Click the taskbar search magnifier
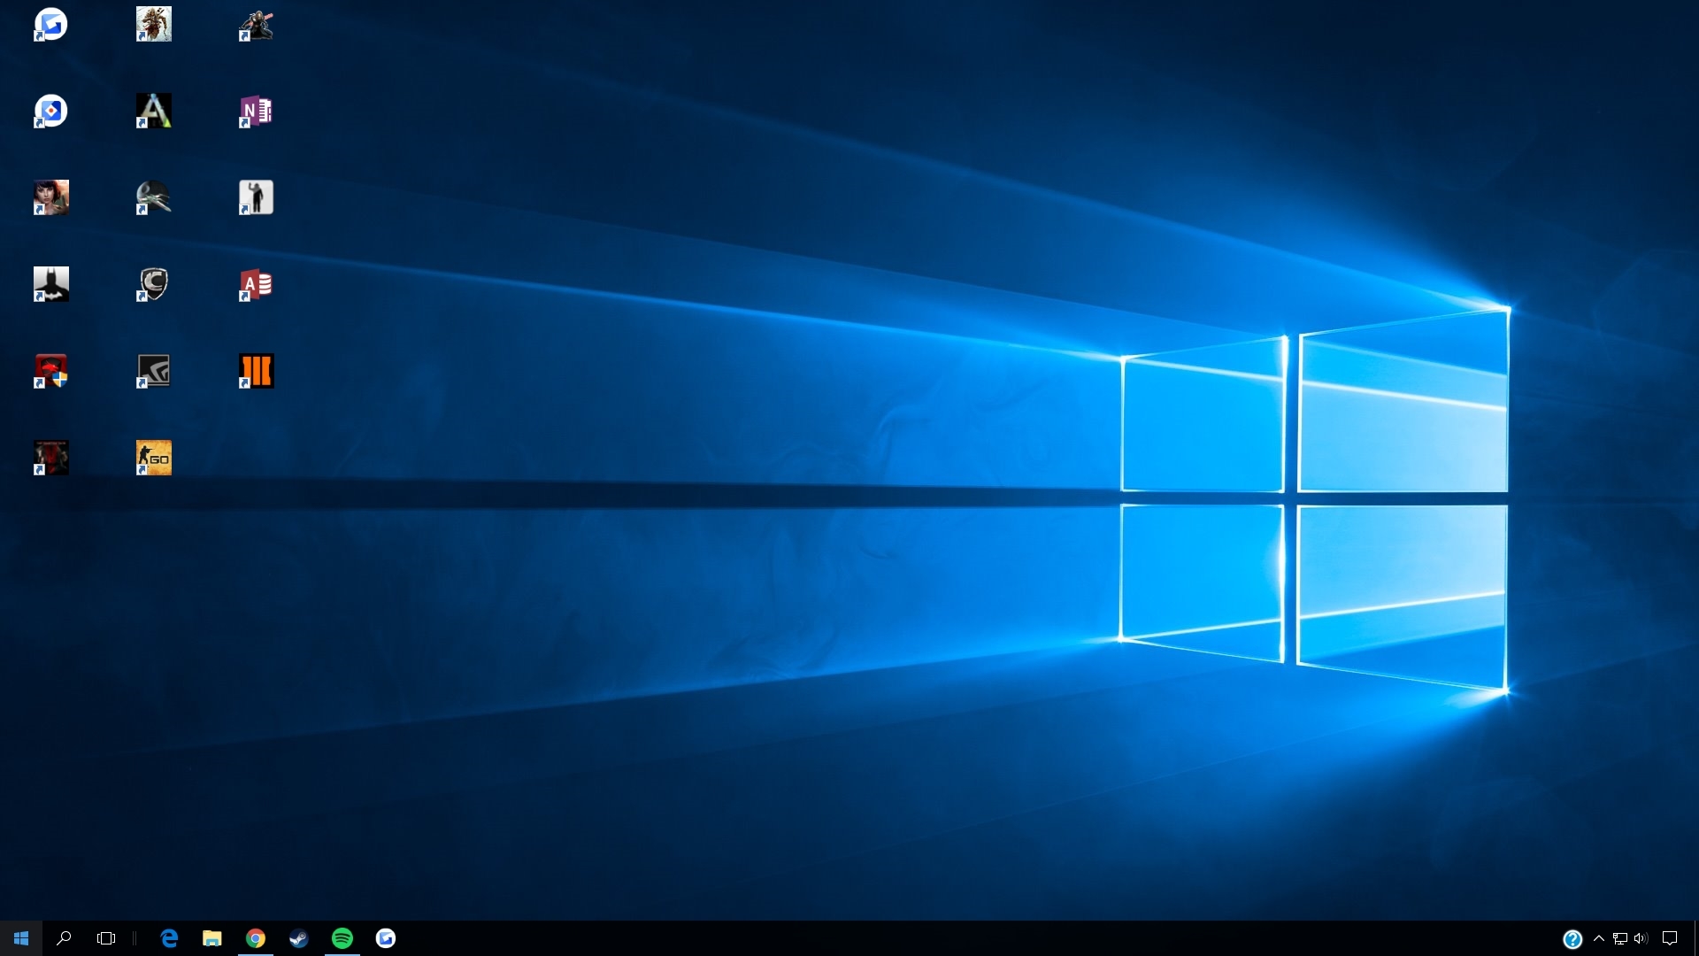 [x=64, y=938]
